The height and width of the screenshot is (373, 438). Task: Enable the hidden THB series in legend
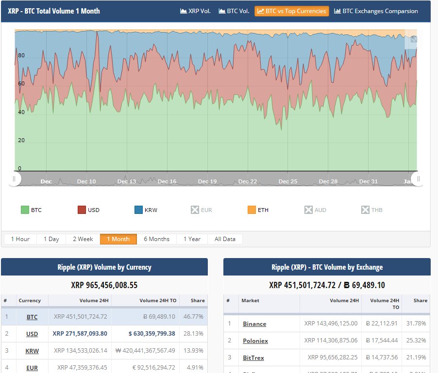[x=372, y=210]
